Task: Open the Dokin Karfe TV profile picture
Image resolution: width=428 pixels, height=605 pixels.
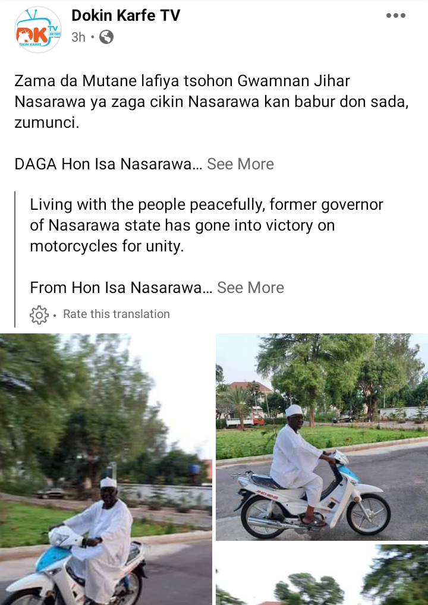Action: pos(38,29)
